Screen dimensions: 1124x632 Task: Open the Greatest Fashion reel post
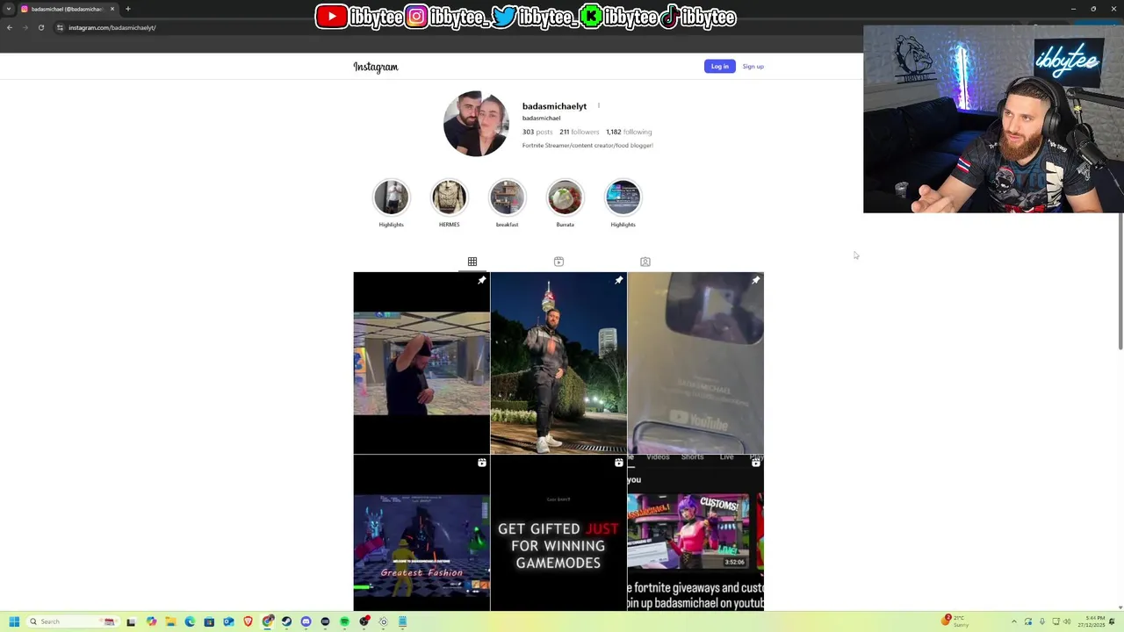[421, 533]
